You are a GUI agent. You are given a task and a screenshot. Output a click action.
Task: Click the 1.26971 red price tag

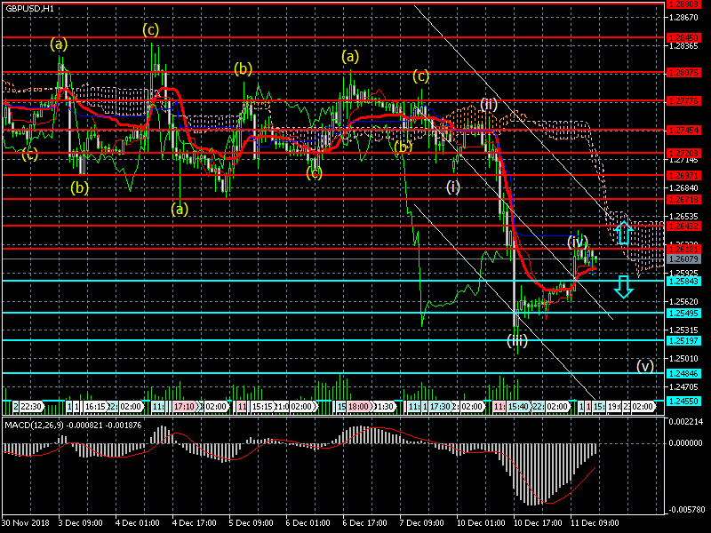[x=683, y=175]
